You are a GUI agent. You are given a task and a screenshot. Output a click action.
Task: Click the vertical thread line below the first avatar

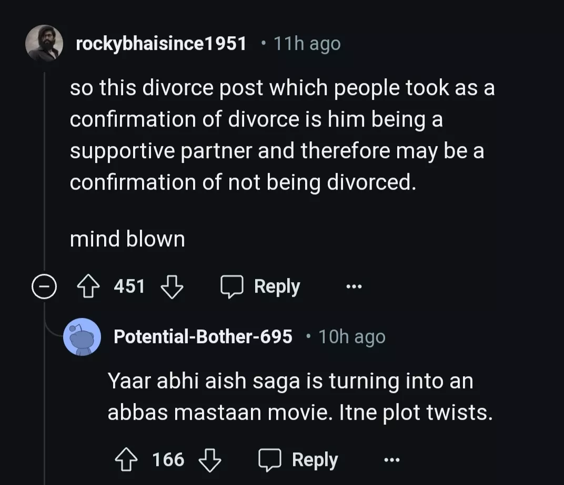[44, 168]
